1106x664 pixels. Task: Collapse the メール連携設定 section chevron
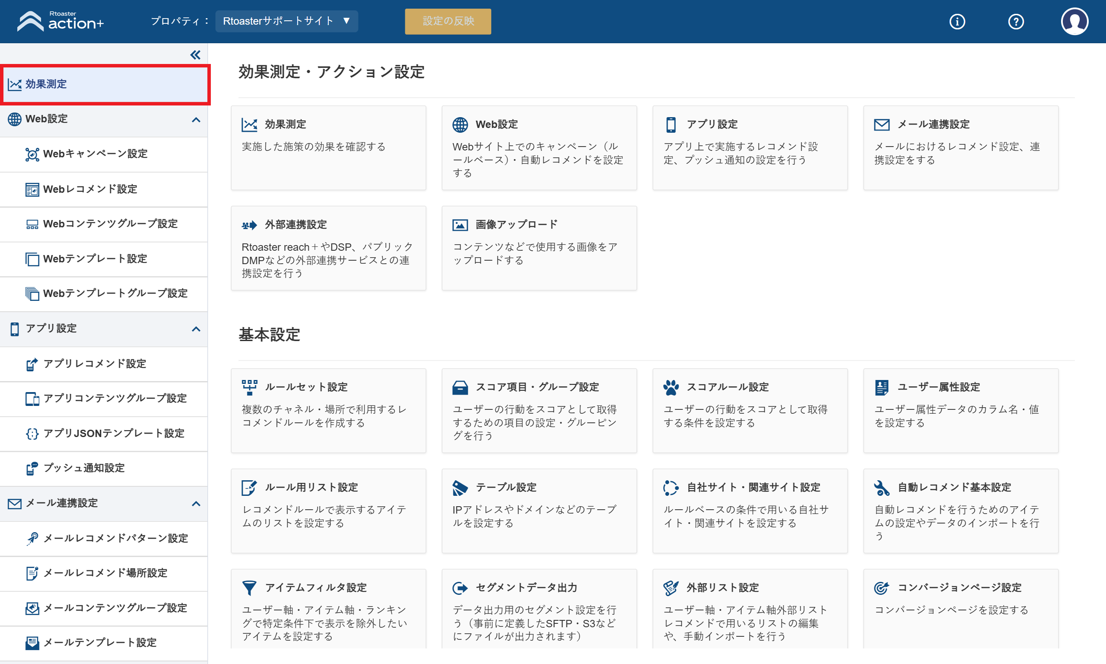click(196, 503)
